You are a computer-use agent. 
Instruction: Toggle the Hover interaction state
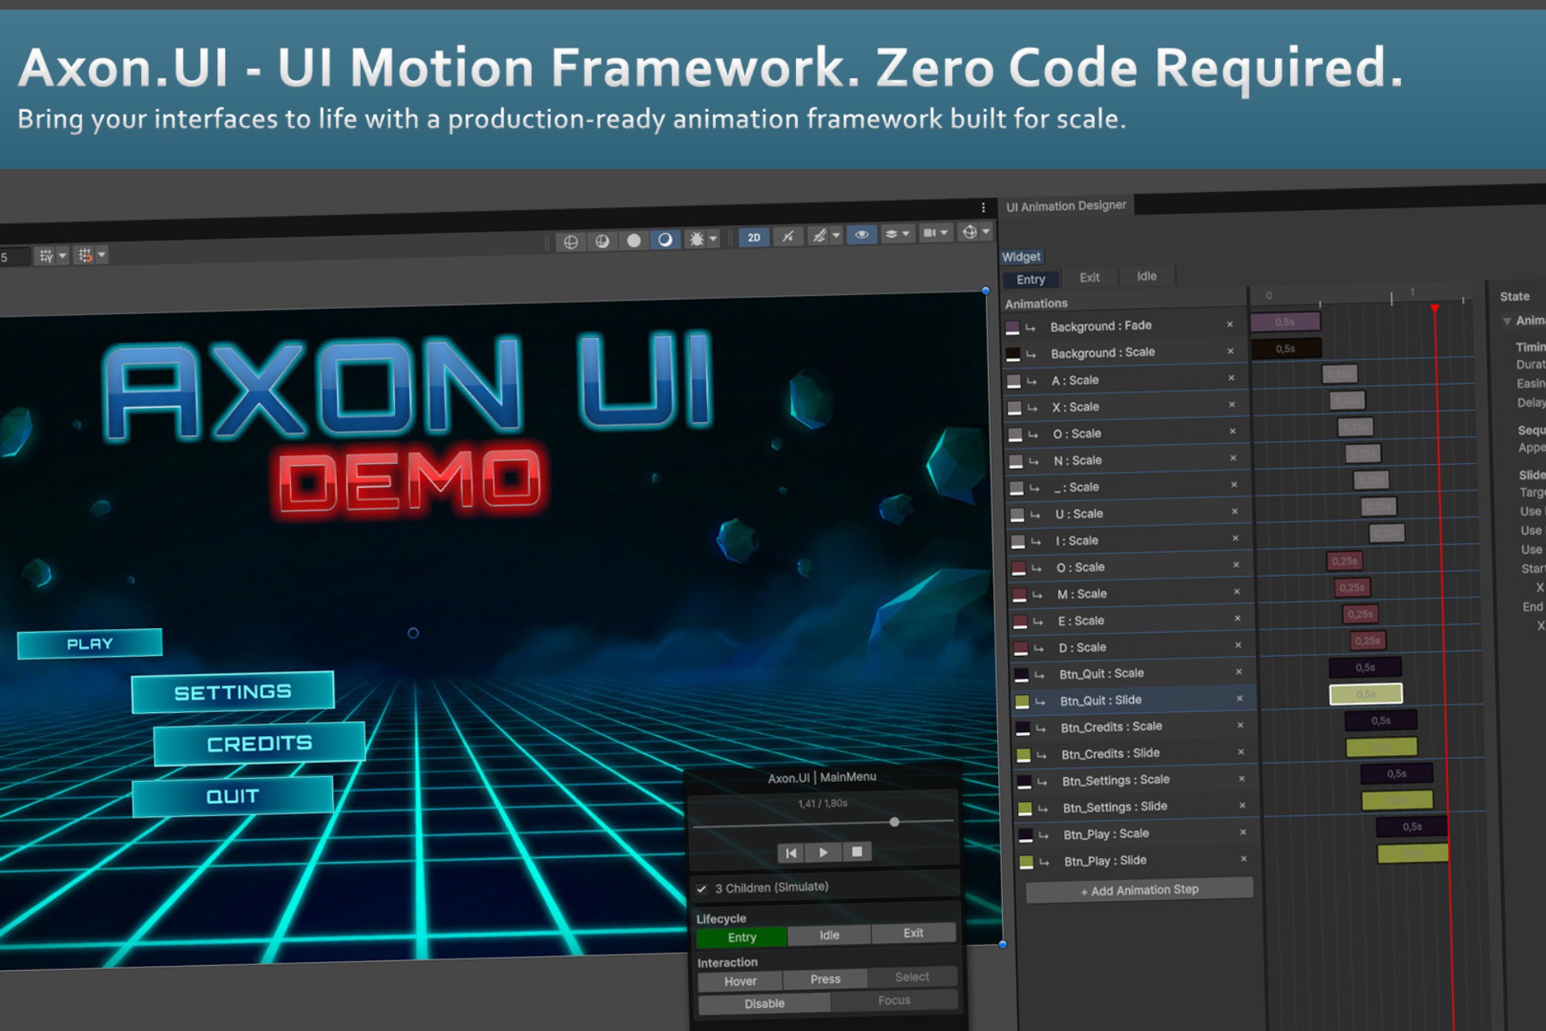[x=740, y=982]
